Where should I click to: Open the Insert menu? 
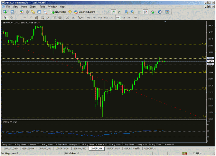tap(24, 7)
